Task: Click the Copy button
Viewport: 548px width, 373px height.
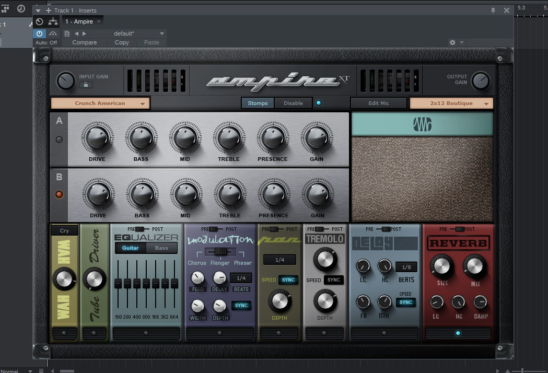Action: coord(122,42)
